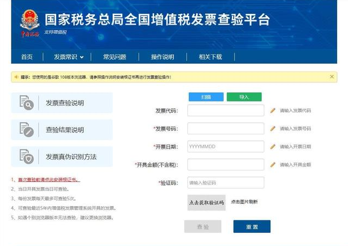Click the pencil icon beside 请输入开票日期
The image size is (348, 246).
pos(273,147)
